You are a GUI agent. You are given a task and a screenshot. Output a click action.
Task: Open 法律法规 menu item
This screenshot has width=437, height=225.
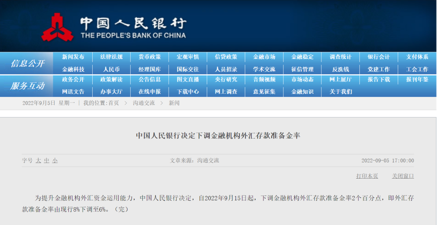tap(111, 57)
